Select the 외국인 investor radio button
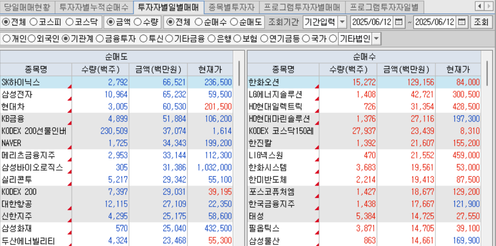496x246 pixels. 32,39
